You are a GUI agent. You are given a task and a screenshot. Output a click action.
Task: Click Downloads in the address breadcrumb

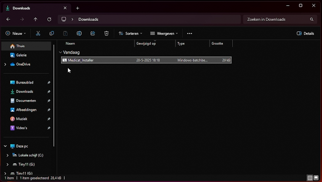tap(88, 19)
